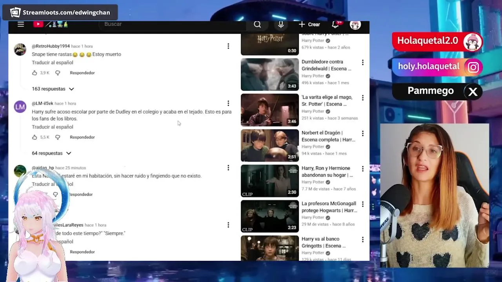This screenshot has height=282, width=502.
Task: Open options for the LaraReyes comment
Action: 228,225
